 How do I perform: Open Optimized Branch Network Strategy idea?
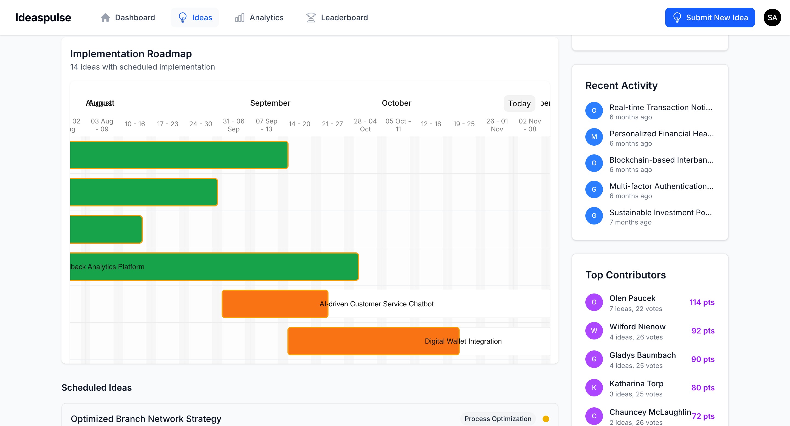pos(146,419)
